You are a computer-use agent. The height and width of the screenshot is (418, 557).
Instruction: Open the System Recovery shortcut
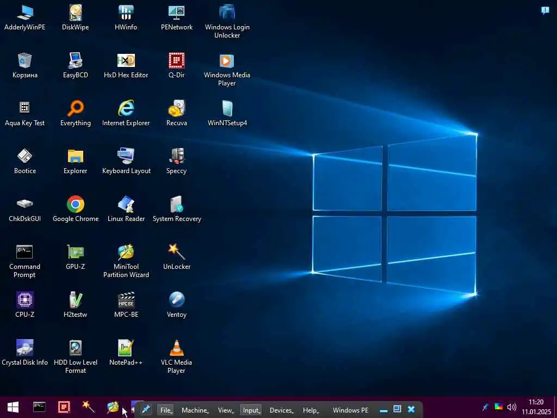tap(177, 210)
